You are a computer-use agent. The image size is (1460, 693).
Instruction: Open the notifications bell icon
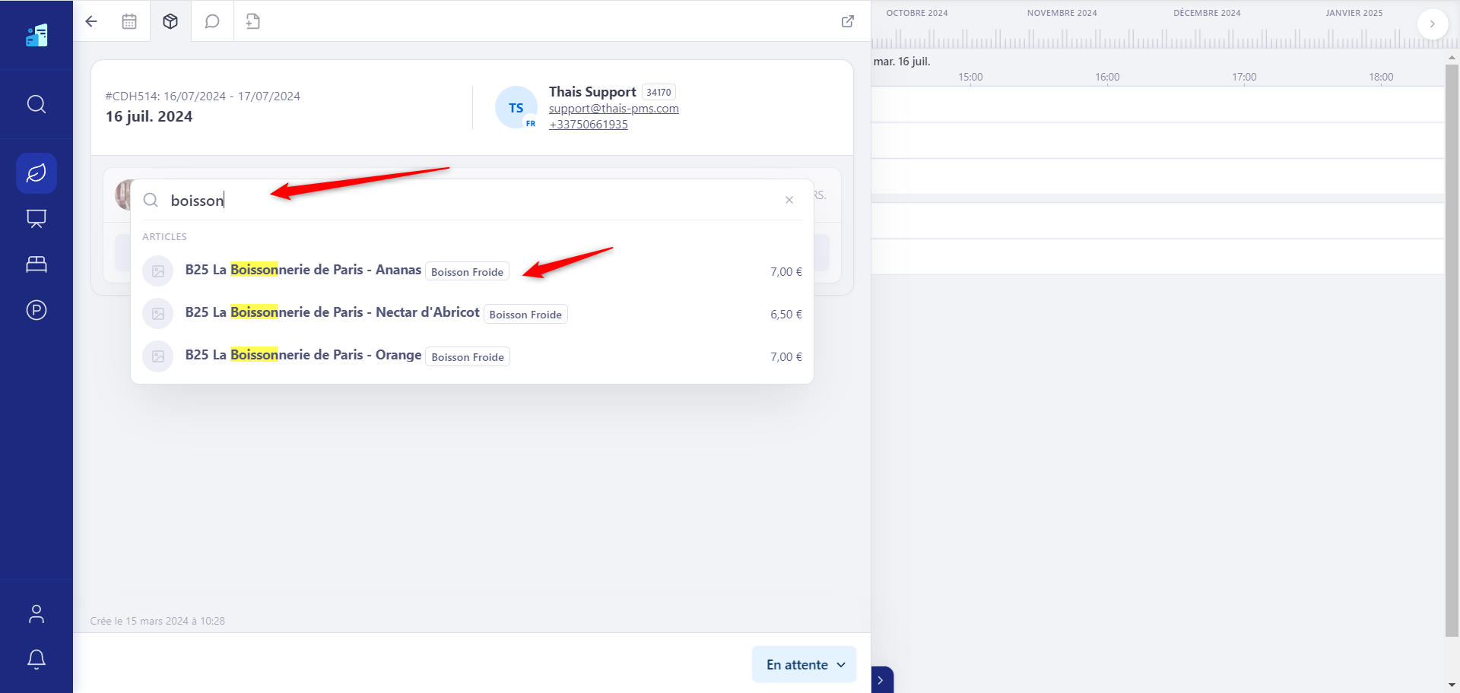click(36, 660)
